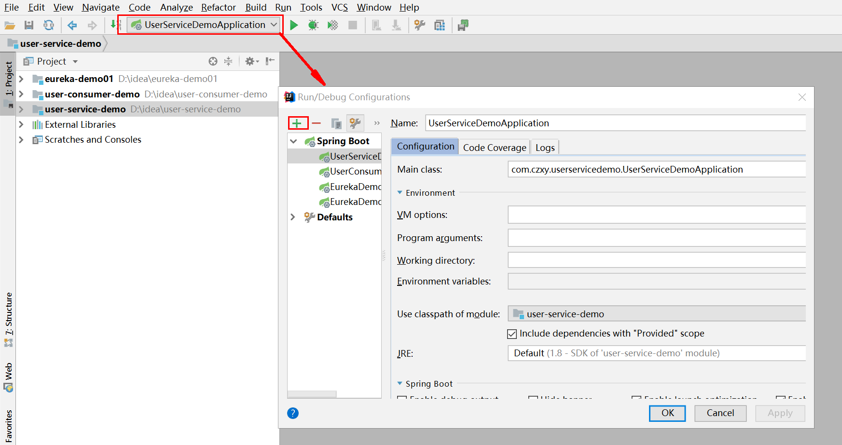Select UserConsum… configuration in the list

(335, 172)
